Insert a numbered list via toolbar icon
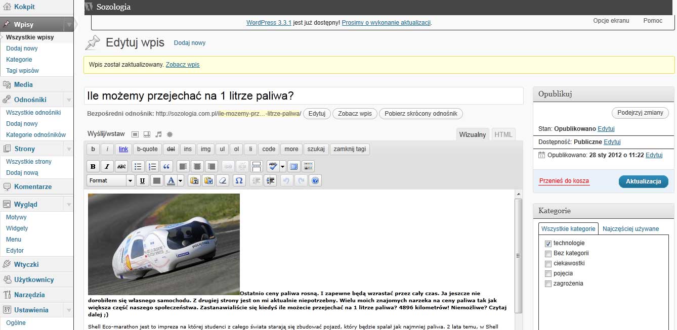 click(152, 166)
